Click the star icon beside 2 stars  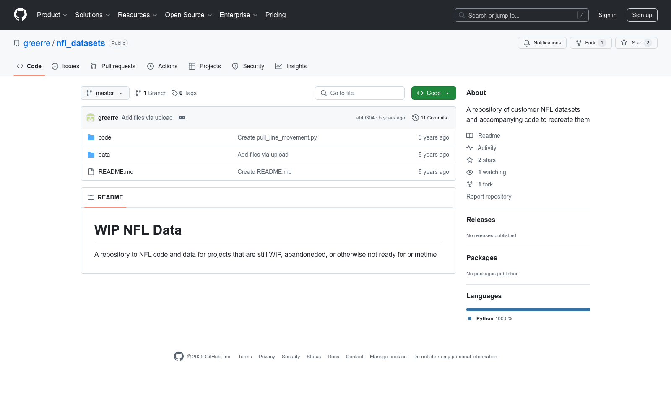470,160
